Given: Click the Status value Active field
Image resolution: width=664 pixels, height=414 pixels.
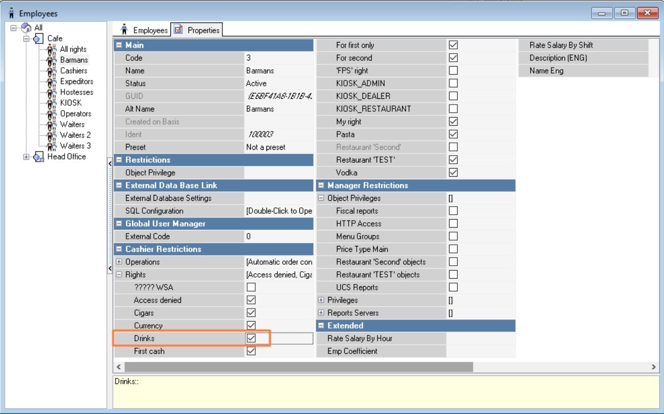Looking at the screenshot, I should point(279,83).
